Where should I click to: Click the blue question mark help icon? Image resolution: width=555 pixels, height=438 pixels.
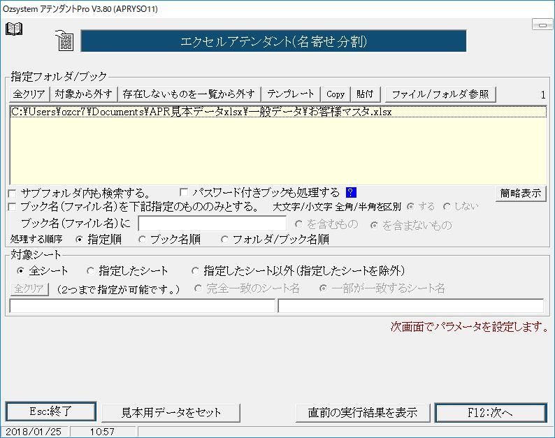click(351, 192)
